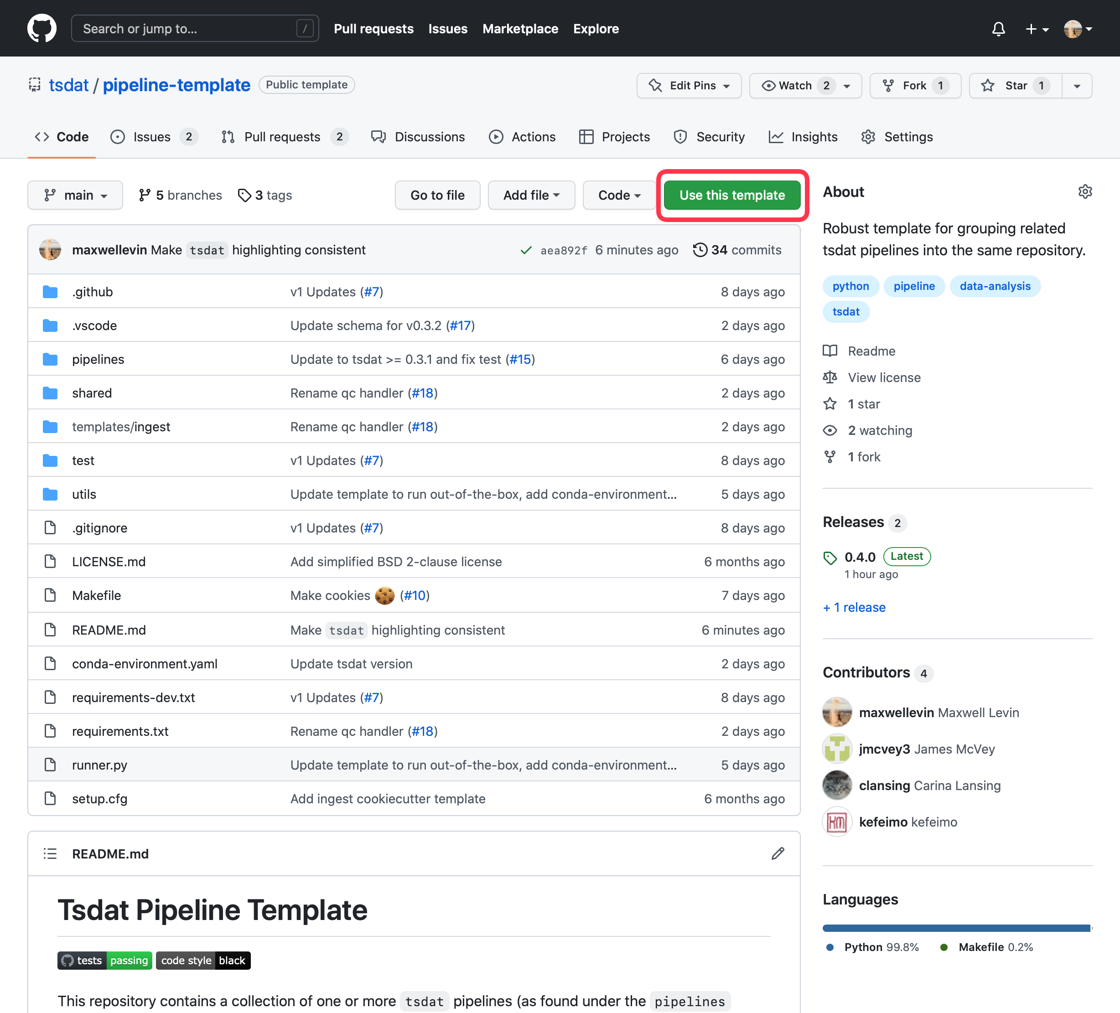Image resolution: width=1120 pixels, height=1013 pixels.
Task: Open the .vscode folder
Action: click(x=94, y=326)
